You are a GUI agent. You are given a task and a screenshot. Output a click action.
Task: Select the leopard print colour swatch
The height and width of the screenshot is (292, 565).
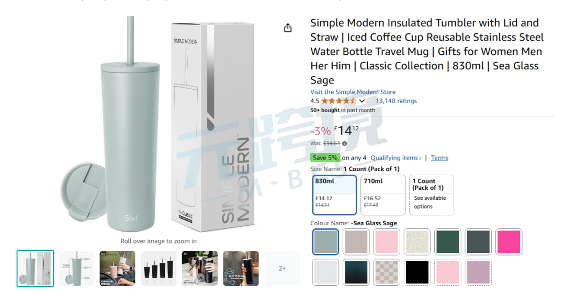pos(417,242)
